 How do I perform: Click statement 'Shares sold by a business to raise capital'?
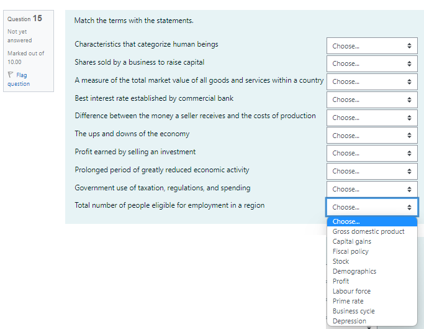click(x=139, y=62)
